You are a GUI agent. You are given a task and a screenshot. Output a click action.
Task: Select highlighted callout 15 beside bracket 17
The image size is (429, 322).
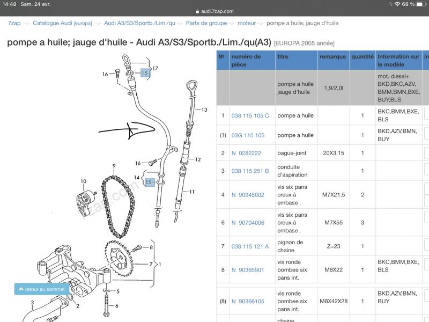144,73
